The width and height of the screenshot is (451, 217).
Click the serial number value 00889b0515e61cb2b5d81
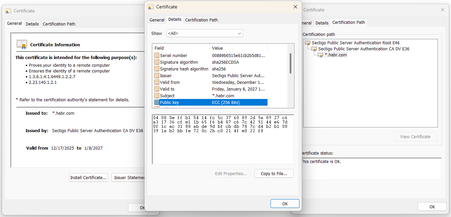(x=239, y=56)
